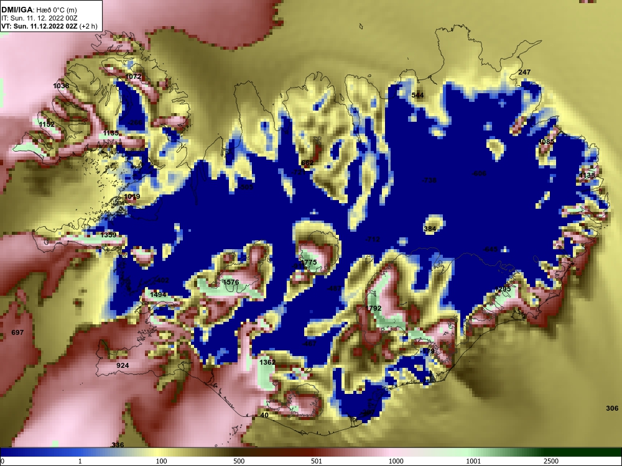This screenshot has height=466, width=622.
Task: Select the 1085 value on the east coast
Action: tap(547, 142)
